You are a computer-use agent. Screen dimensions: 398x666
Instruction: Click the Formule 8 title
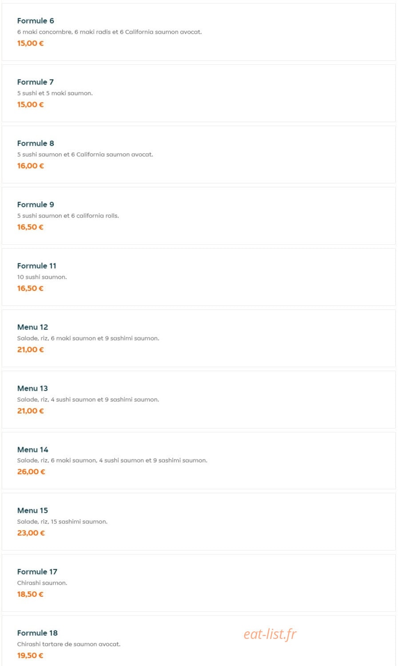(36, 143)
